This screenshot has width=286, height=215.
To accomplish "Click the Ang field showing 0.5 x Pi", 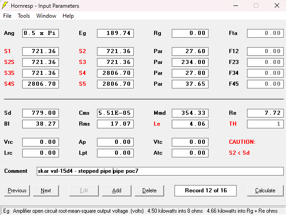I will coord(40,33).
